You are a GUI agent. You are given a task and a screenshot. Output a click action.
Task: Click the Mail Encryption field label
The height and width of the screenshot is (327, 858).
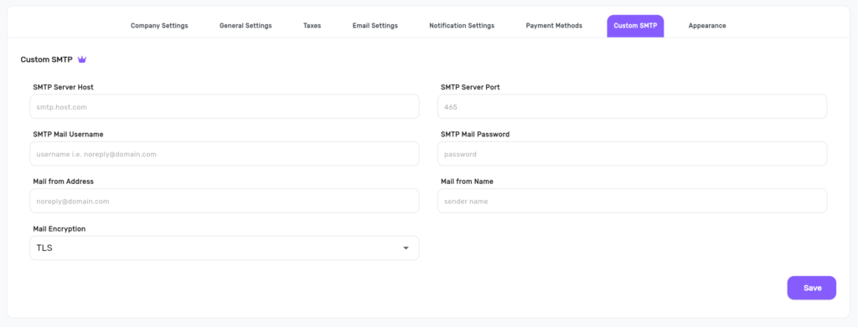59,229
